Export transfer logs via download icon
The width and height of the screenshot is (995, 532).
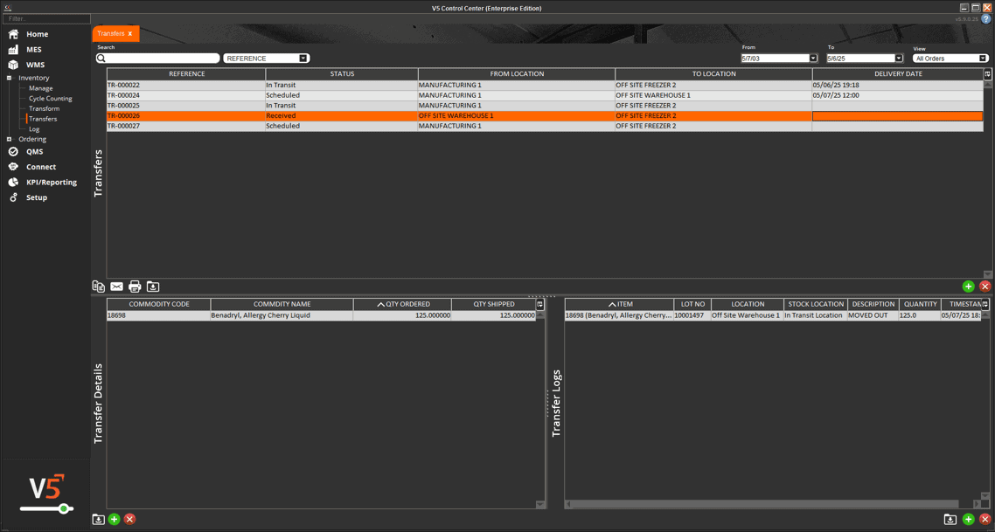(x=950, y=519)
